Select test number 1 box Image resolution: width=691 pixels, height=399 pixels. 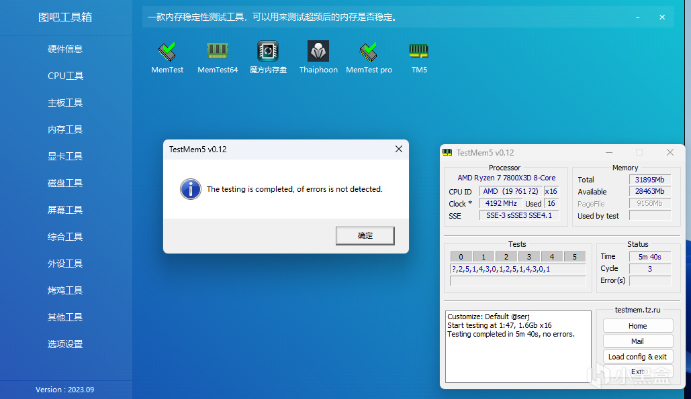pyautogui.click(x=483, y=257)
